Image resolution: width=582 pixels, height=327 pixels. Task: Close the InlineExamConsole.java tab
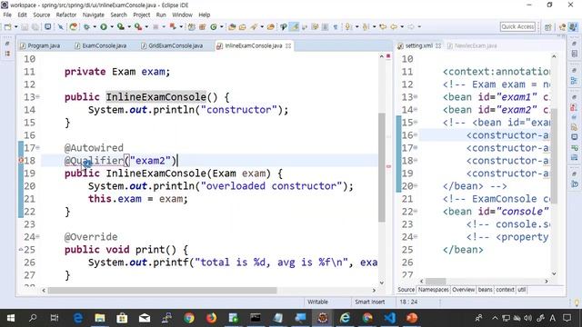point(288,46)
